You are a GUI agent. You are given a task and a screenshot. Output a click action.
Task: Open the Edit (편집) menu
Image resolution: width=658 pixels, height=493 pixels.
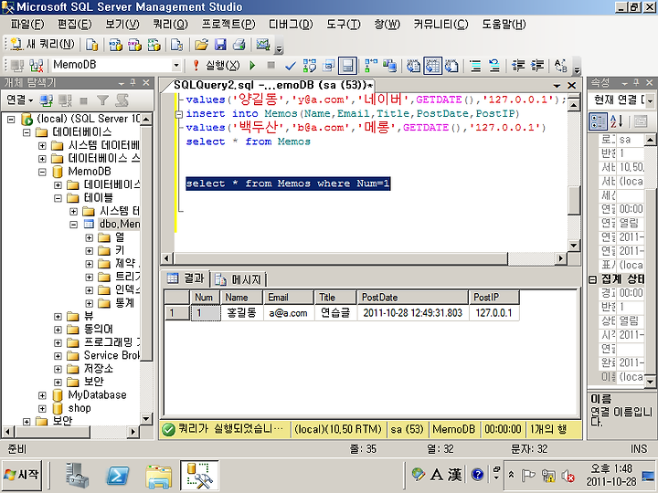click(x=74, y=25)
